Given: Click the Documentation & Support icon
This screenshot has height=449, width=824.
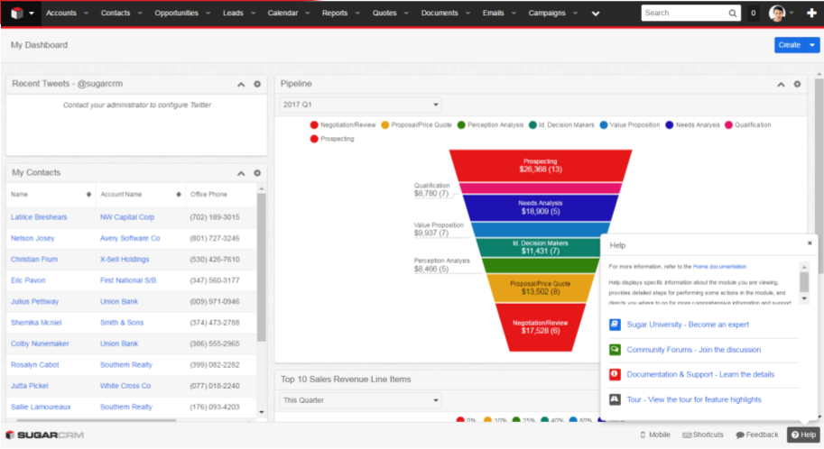Looking at the screenshot, I should (x=615, y=374).
